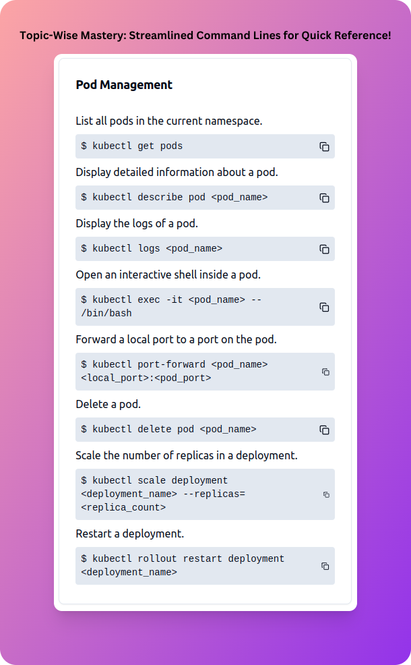Copy the kubectl describe pod command
The width and height of the screenshot is (411, 665).
(x=324, y=198)
